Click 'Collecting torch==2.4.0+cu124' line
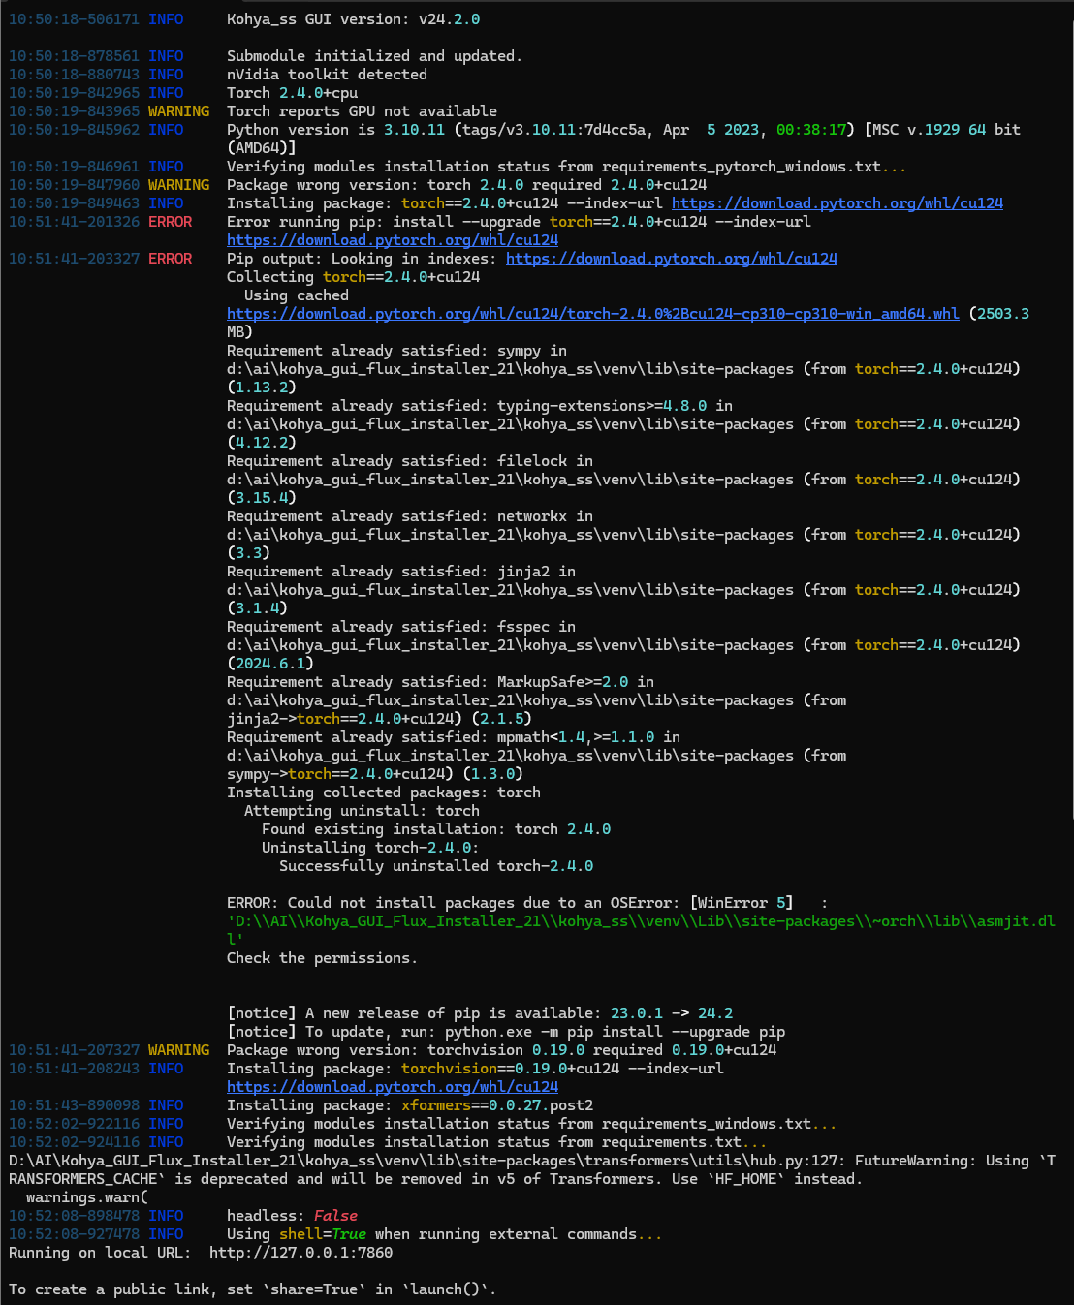The height and width of the screenshot is (1305, 1074). pyautogui.click(x=353, y=277)
